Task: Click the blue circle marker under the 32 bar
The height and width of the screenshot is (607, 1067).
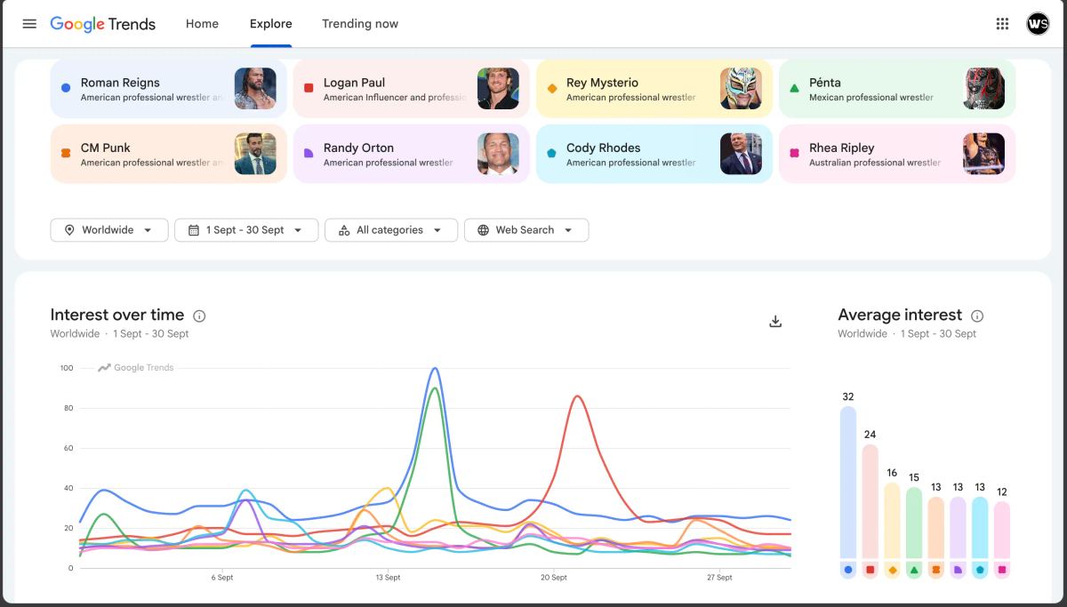Action: click(x=848, y=570)
